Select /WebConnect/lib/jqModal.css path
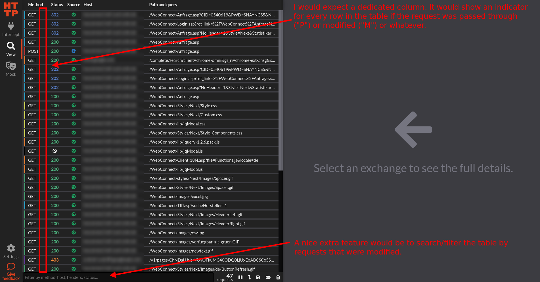This screenshot has width=540, height=282. pos(177,124)
